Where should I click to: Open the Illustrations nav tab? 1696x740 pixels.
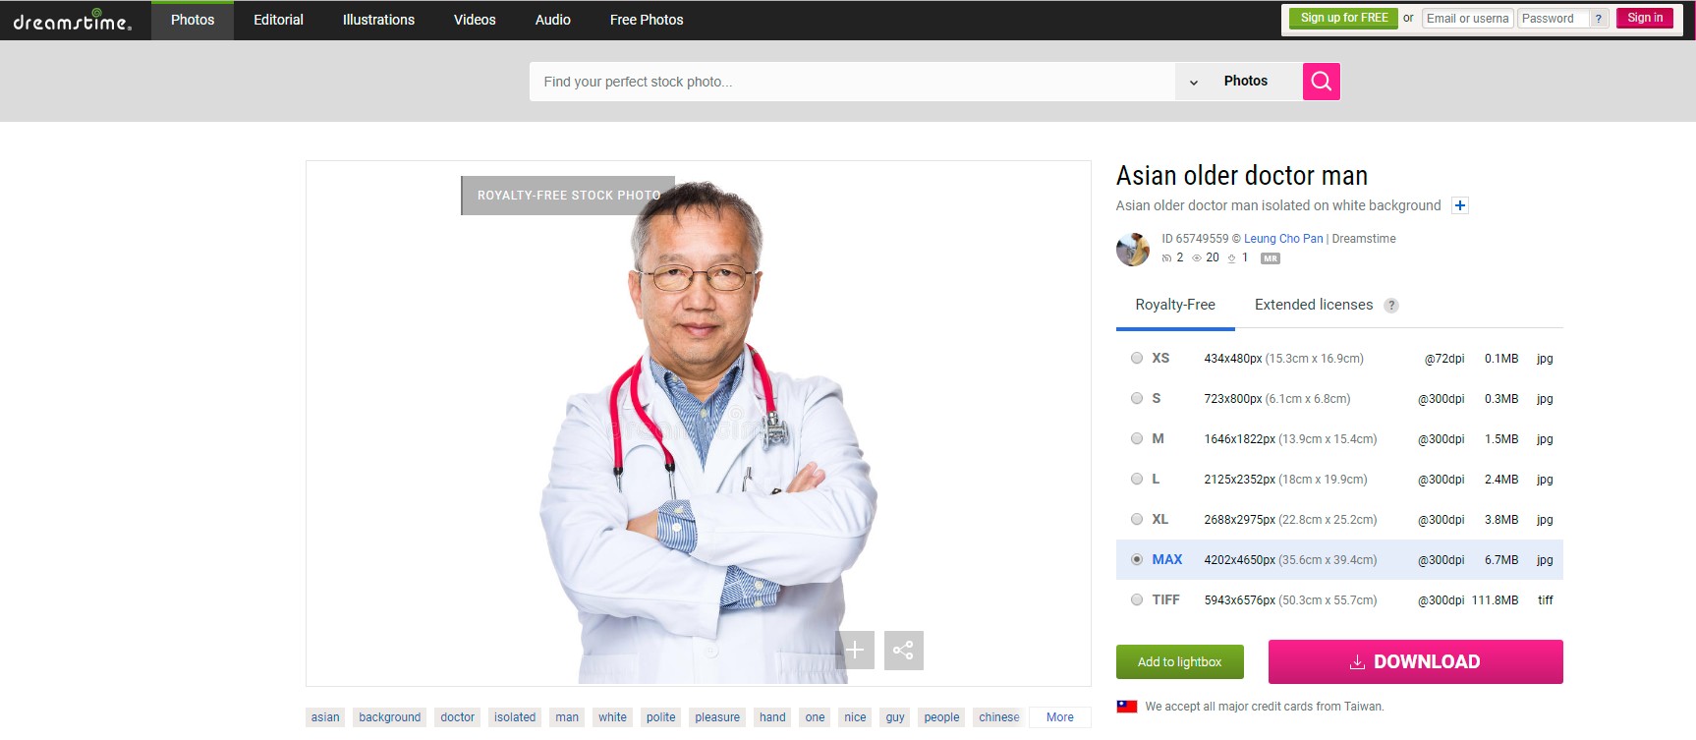[378, 20]
